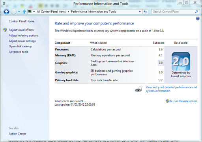
Task: Expand the address bar breadcrumb chevrons
Action: coord(34,11)
